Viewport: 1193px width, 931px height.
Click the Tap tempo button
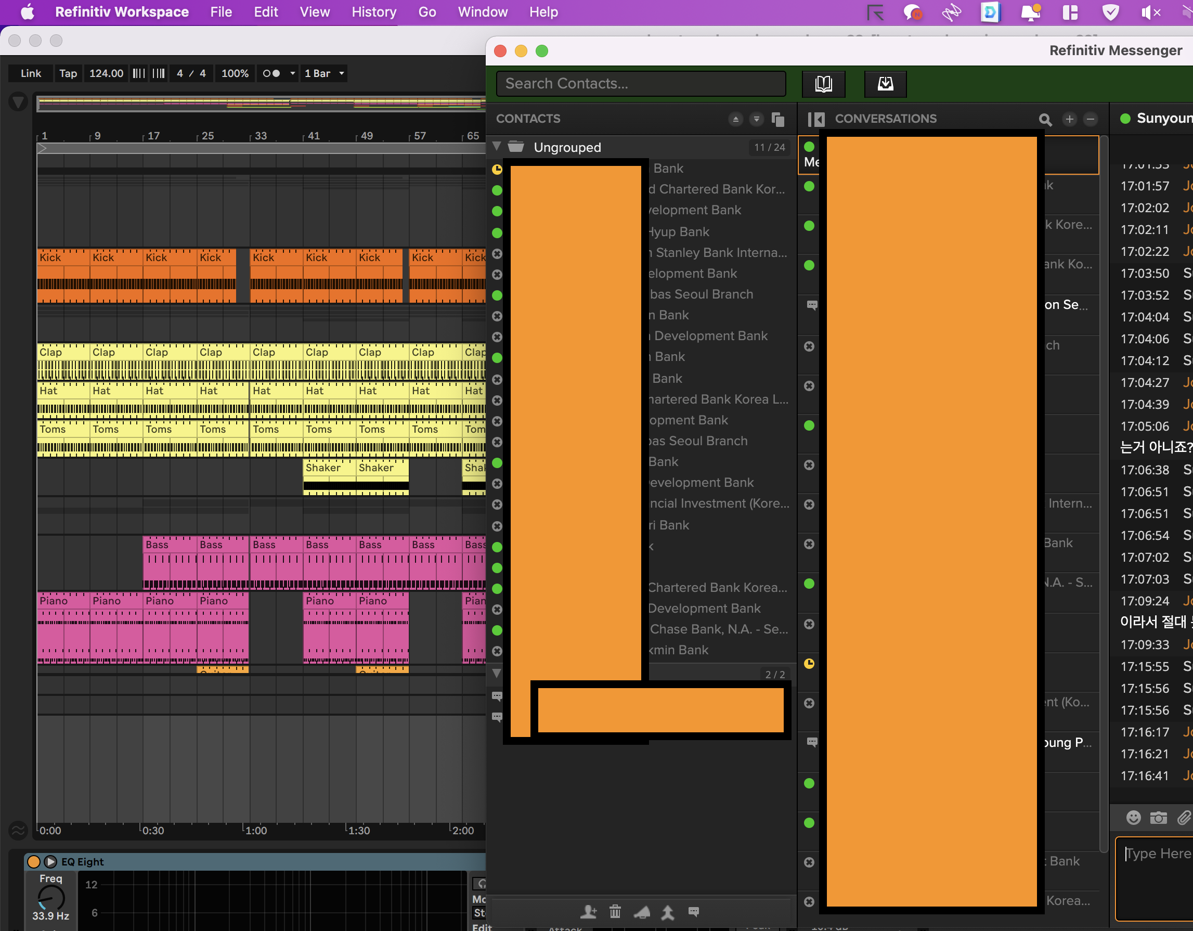pyautogui.click(x=68, y=73)
